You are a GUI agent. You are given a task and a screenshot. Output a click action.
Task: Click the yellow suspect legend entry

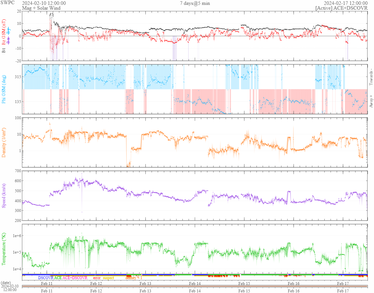[108, 278]
